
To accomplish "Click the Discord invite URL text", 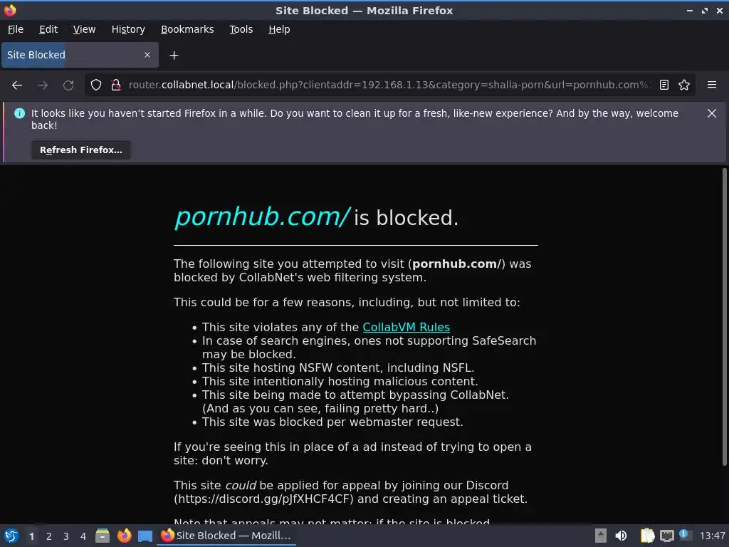I will click(263, 499).
